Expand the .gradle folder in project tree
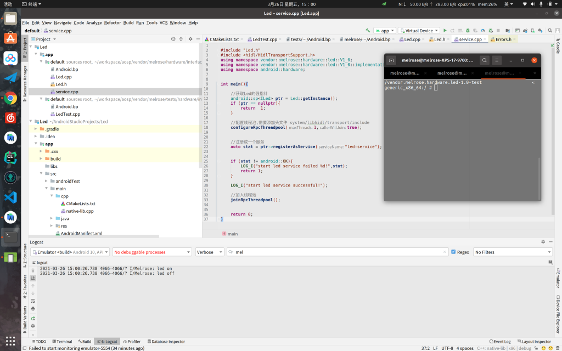The height and width of the screenshot is (351, 562). (x=36, y=129)
